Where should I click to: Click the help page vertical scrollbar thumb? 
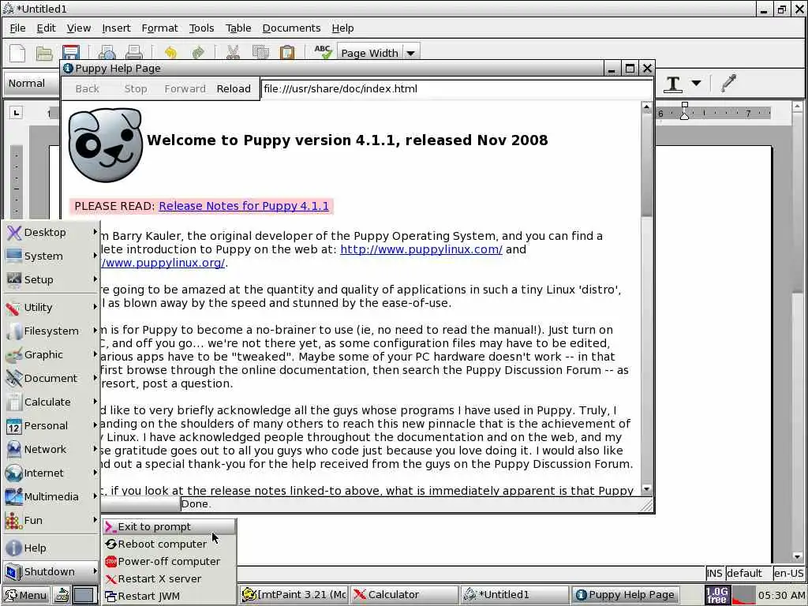pos(647,164)
